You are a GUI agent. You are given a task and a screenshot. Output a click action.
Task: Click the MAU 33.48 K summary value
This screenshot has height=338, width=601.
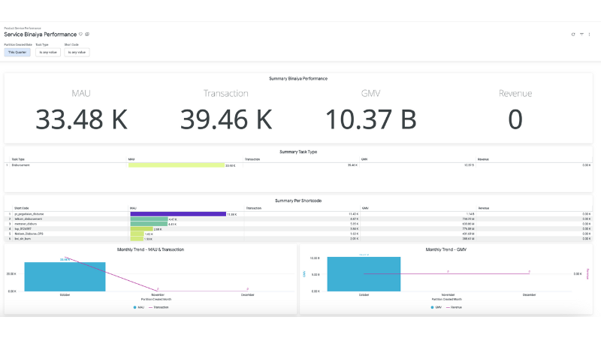[x=81, y=119]
